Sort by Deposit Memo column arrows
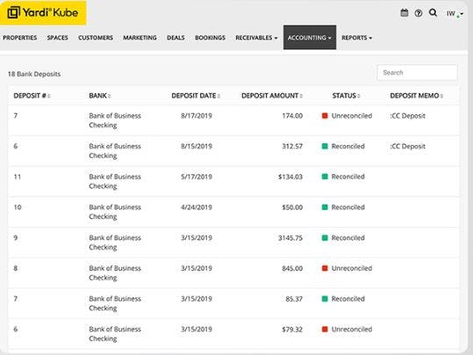The width and height of the screenshot is (473, 355). pos(441,96)
